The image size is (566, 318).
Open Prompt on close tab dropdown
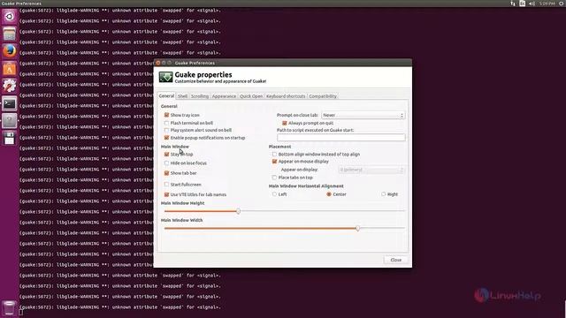tap(363, 115)
